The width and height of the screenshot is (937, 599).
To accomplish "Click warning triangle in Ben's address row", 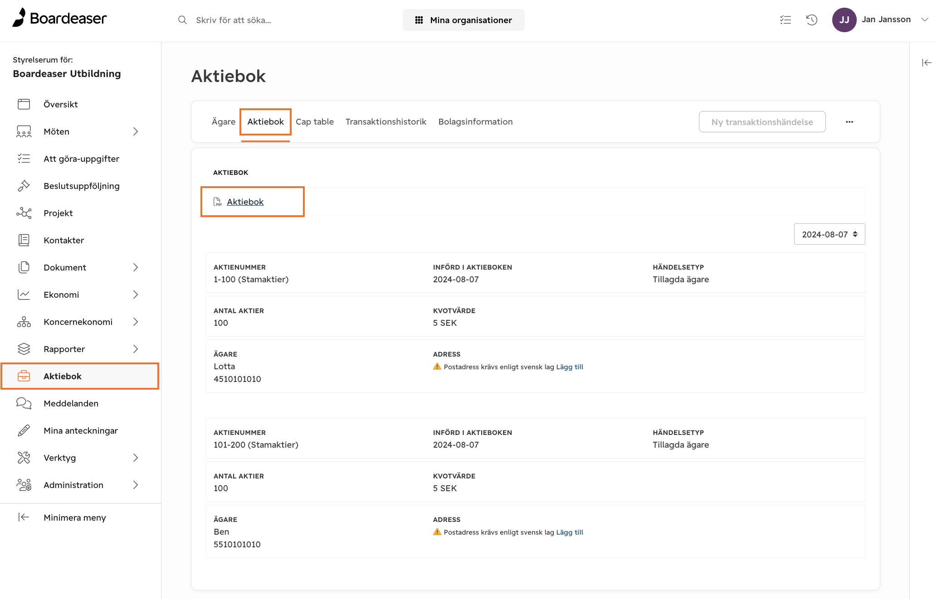I will pos(437,532).
